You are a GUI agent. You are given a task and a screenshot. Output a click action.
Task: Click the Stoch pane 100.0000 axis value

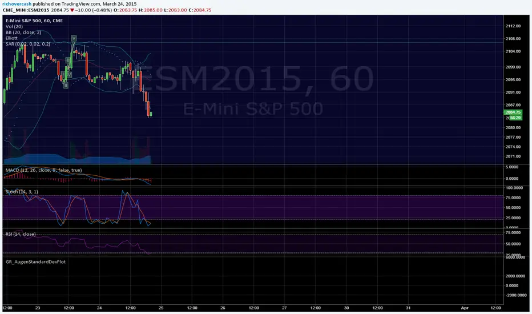[x=514, y=188]
